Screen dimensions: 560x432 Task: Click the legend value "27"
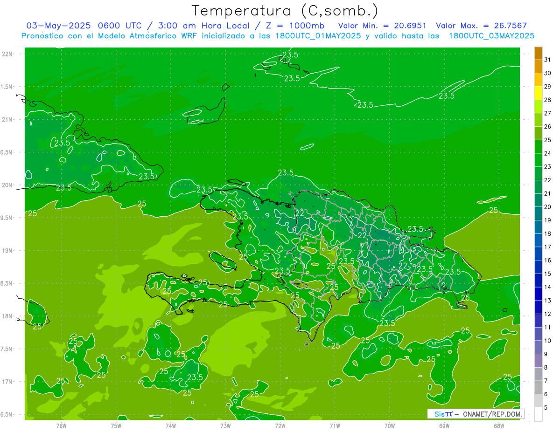pos(548,113)
